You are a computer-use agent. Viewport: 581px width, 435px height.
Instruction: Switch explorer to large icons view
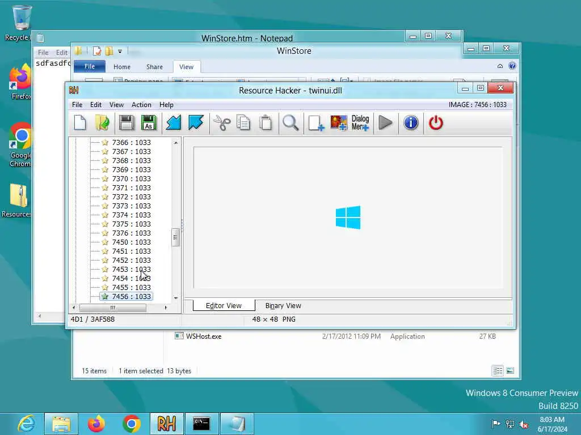click(510, 370)
